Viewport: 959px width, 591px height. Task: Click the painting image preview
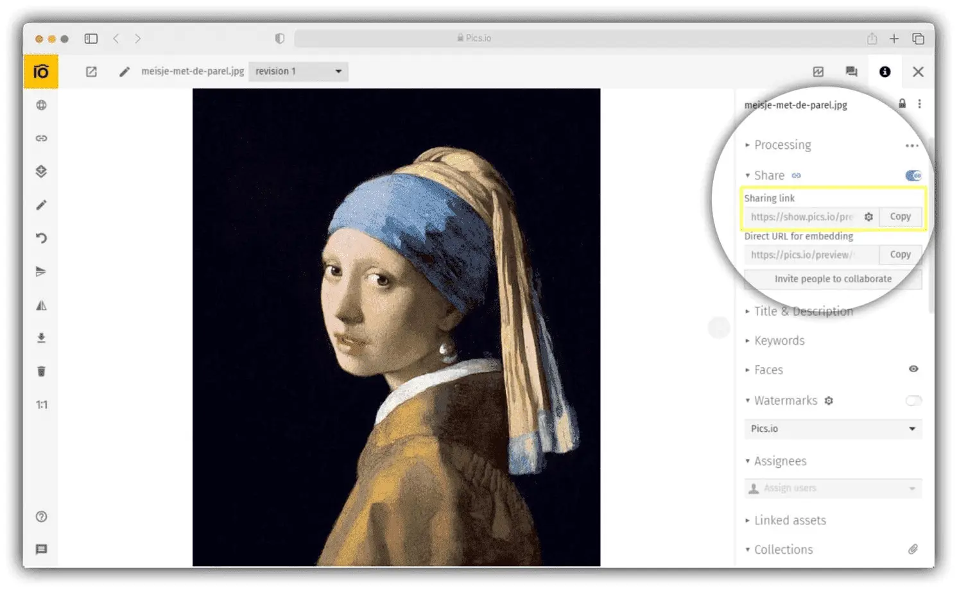[396, 327]
